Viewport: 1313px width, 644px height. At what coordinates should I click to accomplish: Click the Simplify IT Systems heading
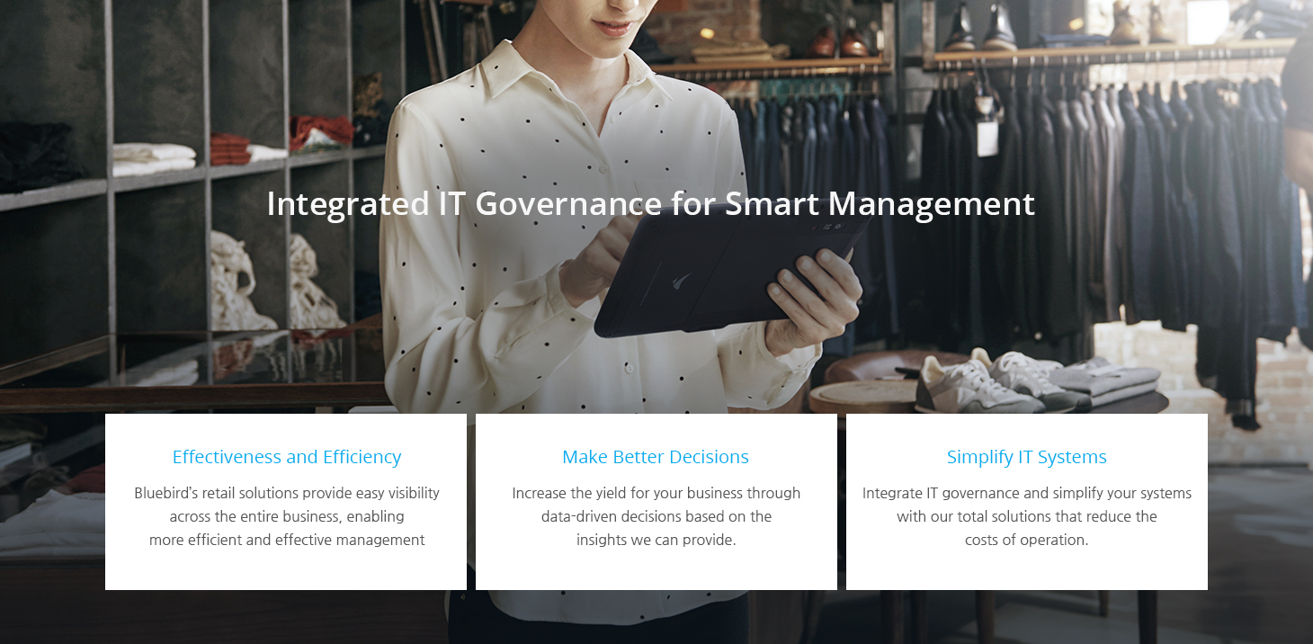click(x=1027, y=457)
